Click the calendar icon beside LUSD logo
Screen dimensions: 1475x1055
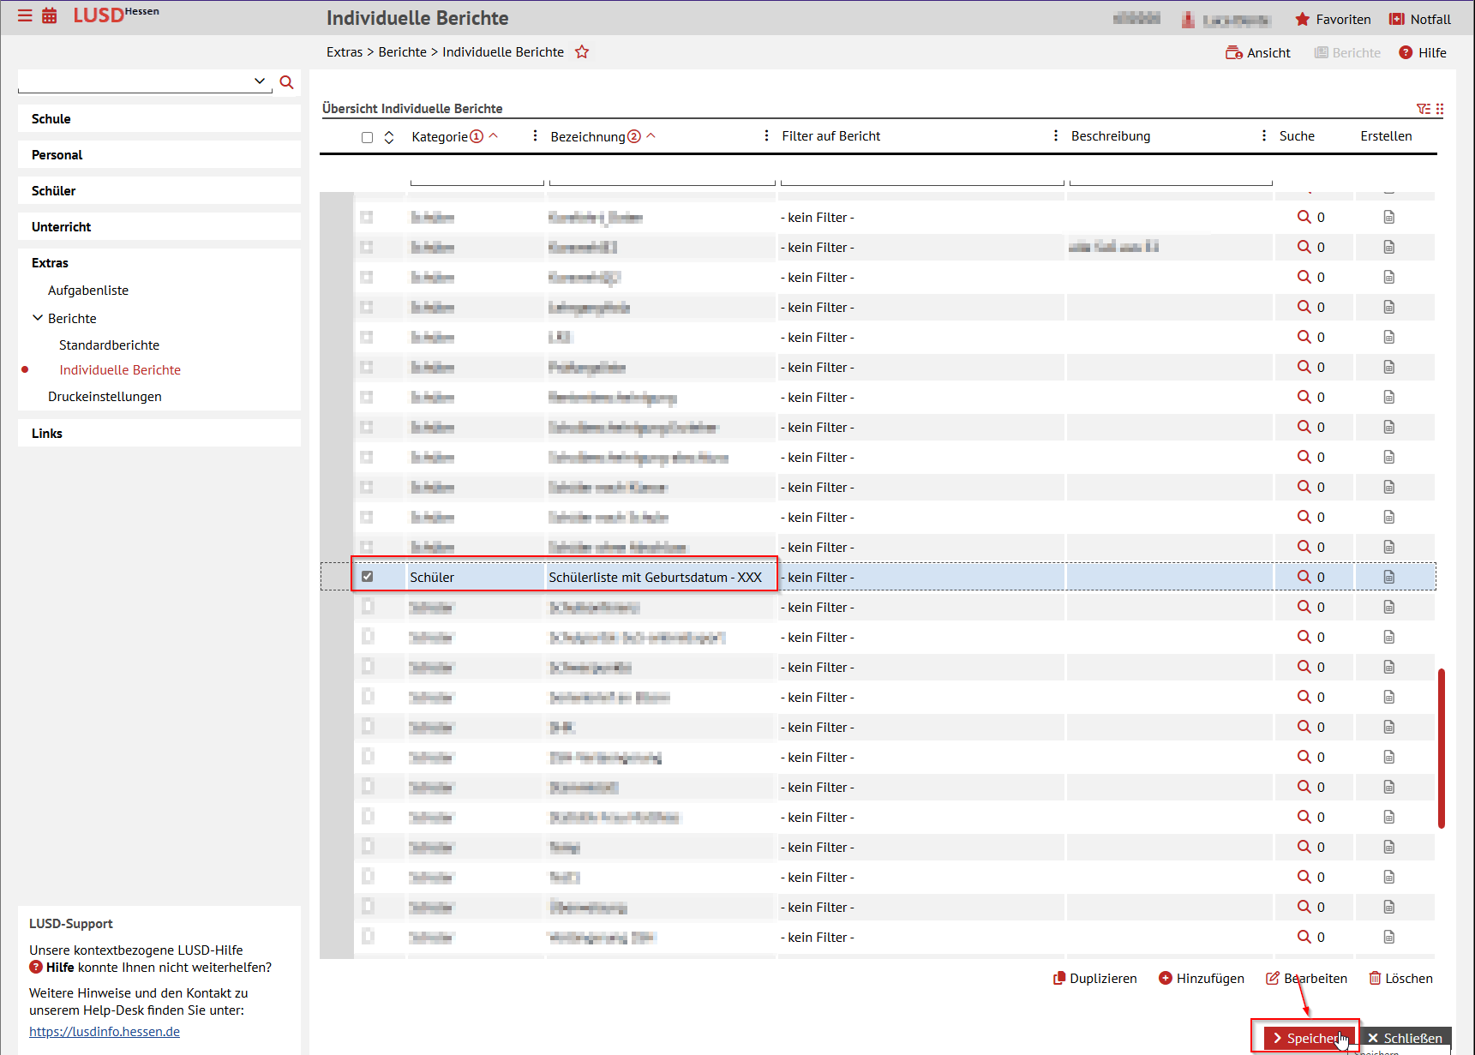[50, 15]
